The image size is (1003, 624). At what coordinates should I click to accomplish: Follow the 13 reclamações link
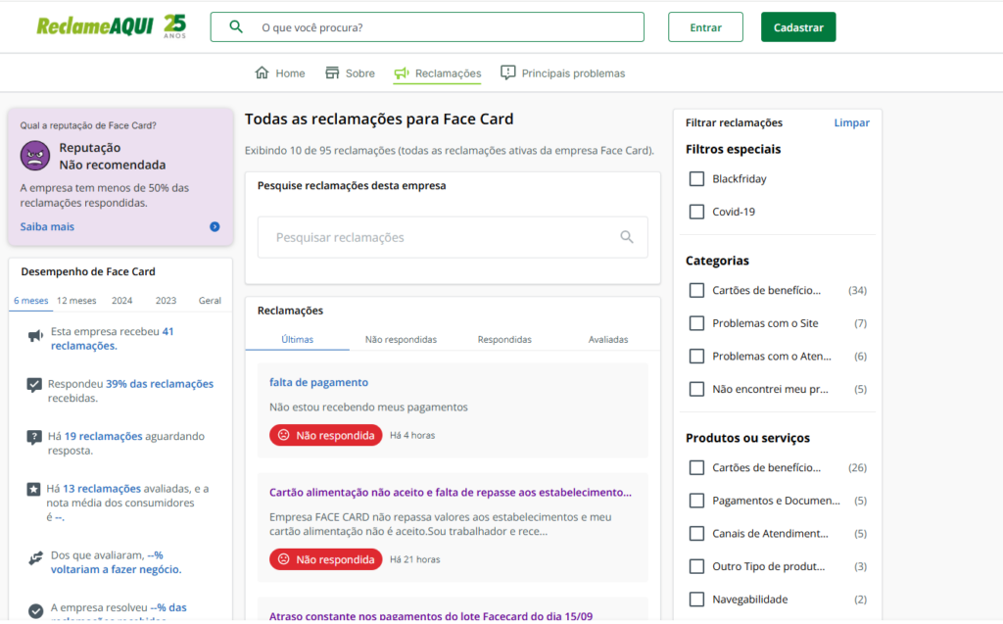point(102,488)
